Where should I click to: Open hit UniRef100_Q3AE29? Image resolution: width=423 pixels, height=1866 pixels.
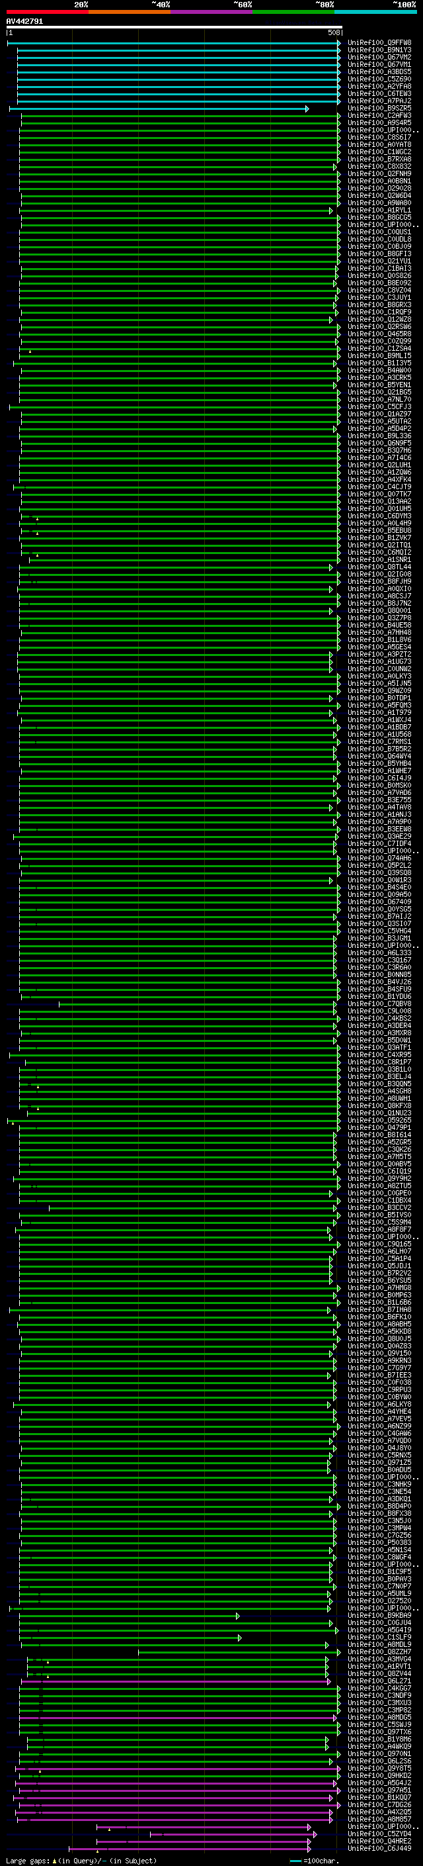pyautogui.click(x=379, y=836)
